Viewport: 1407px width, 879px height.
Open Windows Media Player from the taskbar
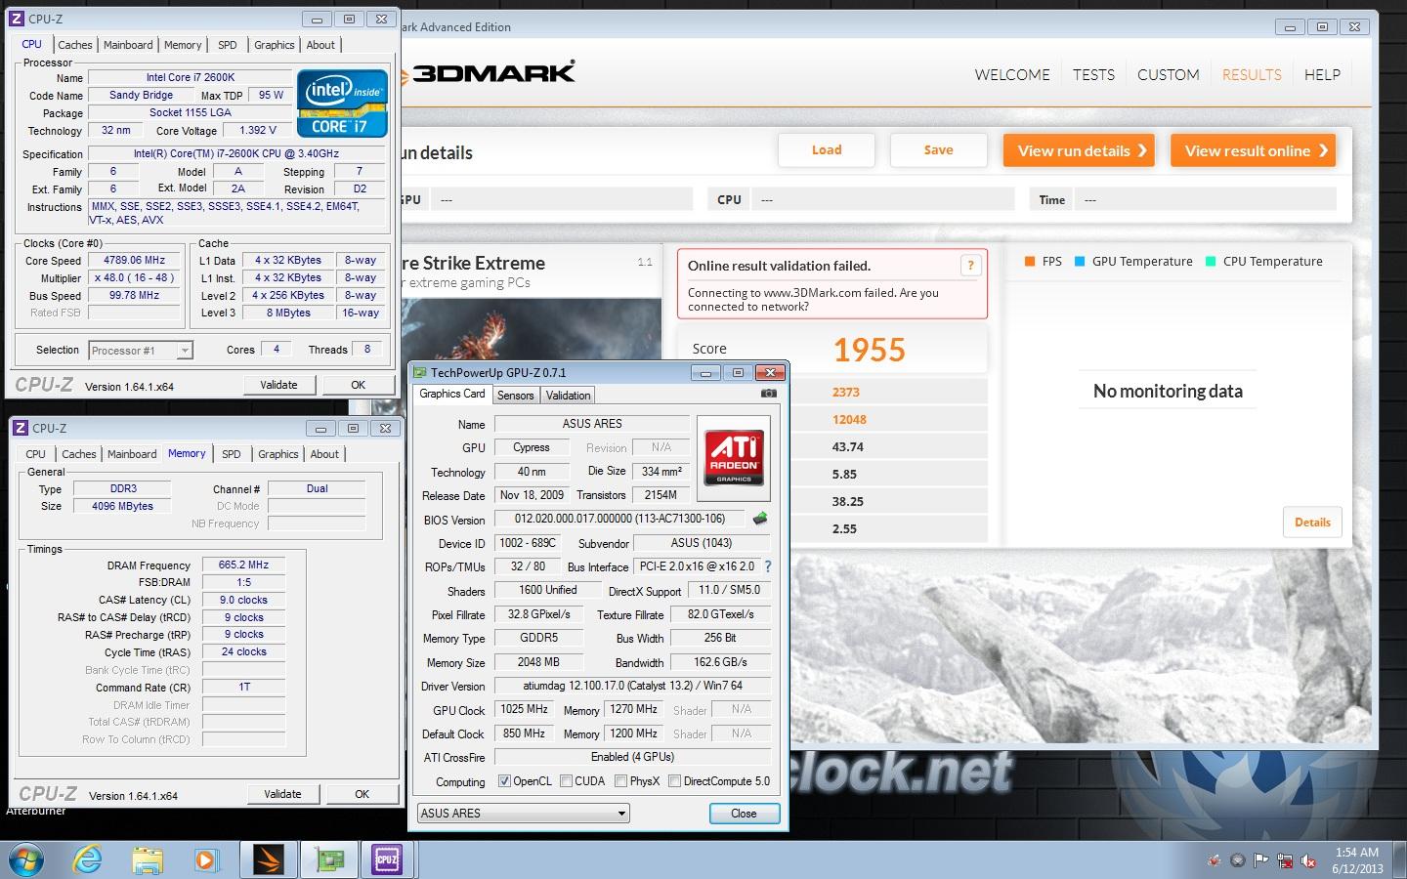(x=205, y=860)
